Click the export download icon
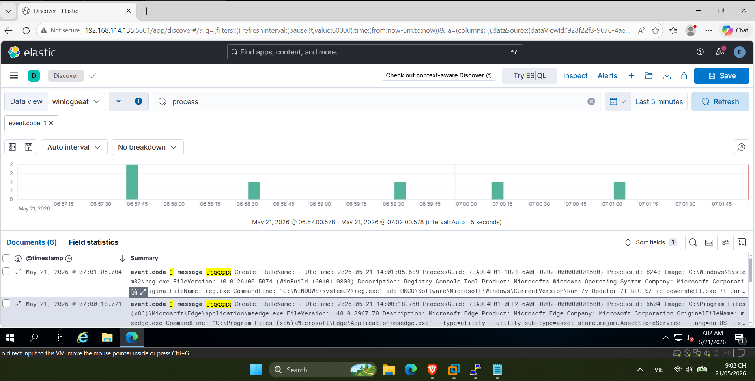Screen dimensions: 755x381 tap(667, 76)
